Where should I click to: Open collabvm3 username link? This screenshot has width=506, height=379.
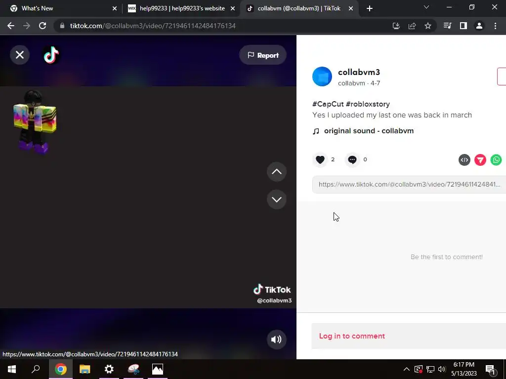(359, 72)
